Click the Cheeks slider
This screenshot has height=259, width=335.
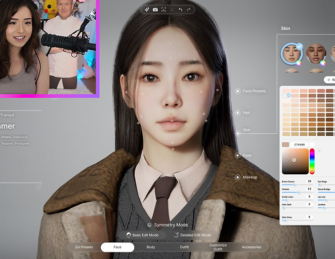(297, 193)
